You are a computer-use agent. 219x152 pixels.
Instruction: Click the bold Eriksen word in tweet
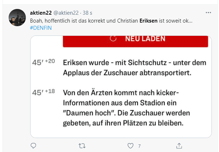pos(148,20)
